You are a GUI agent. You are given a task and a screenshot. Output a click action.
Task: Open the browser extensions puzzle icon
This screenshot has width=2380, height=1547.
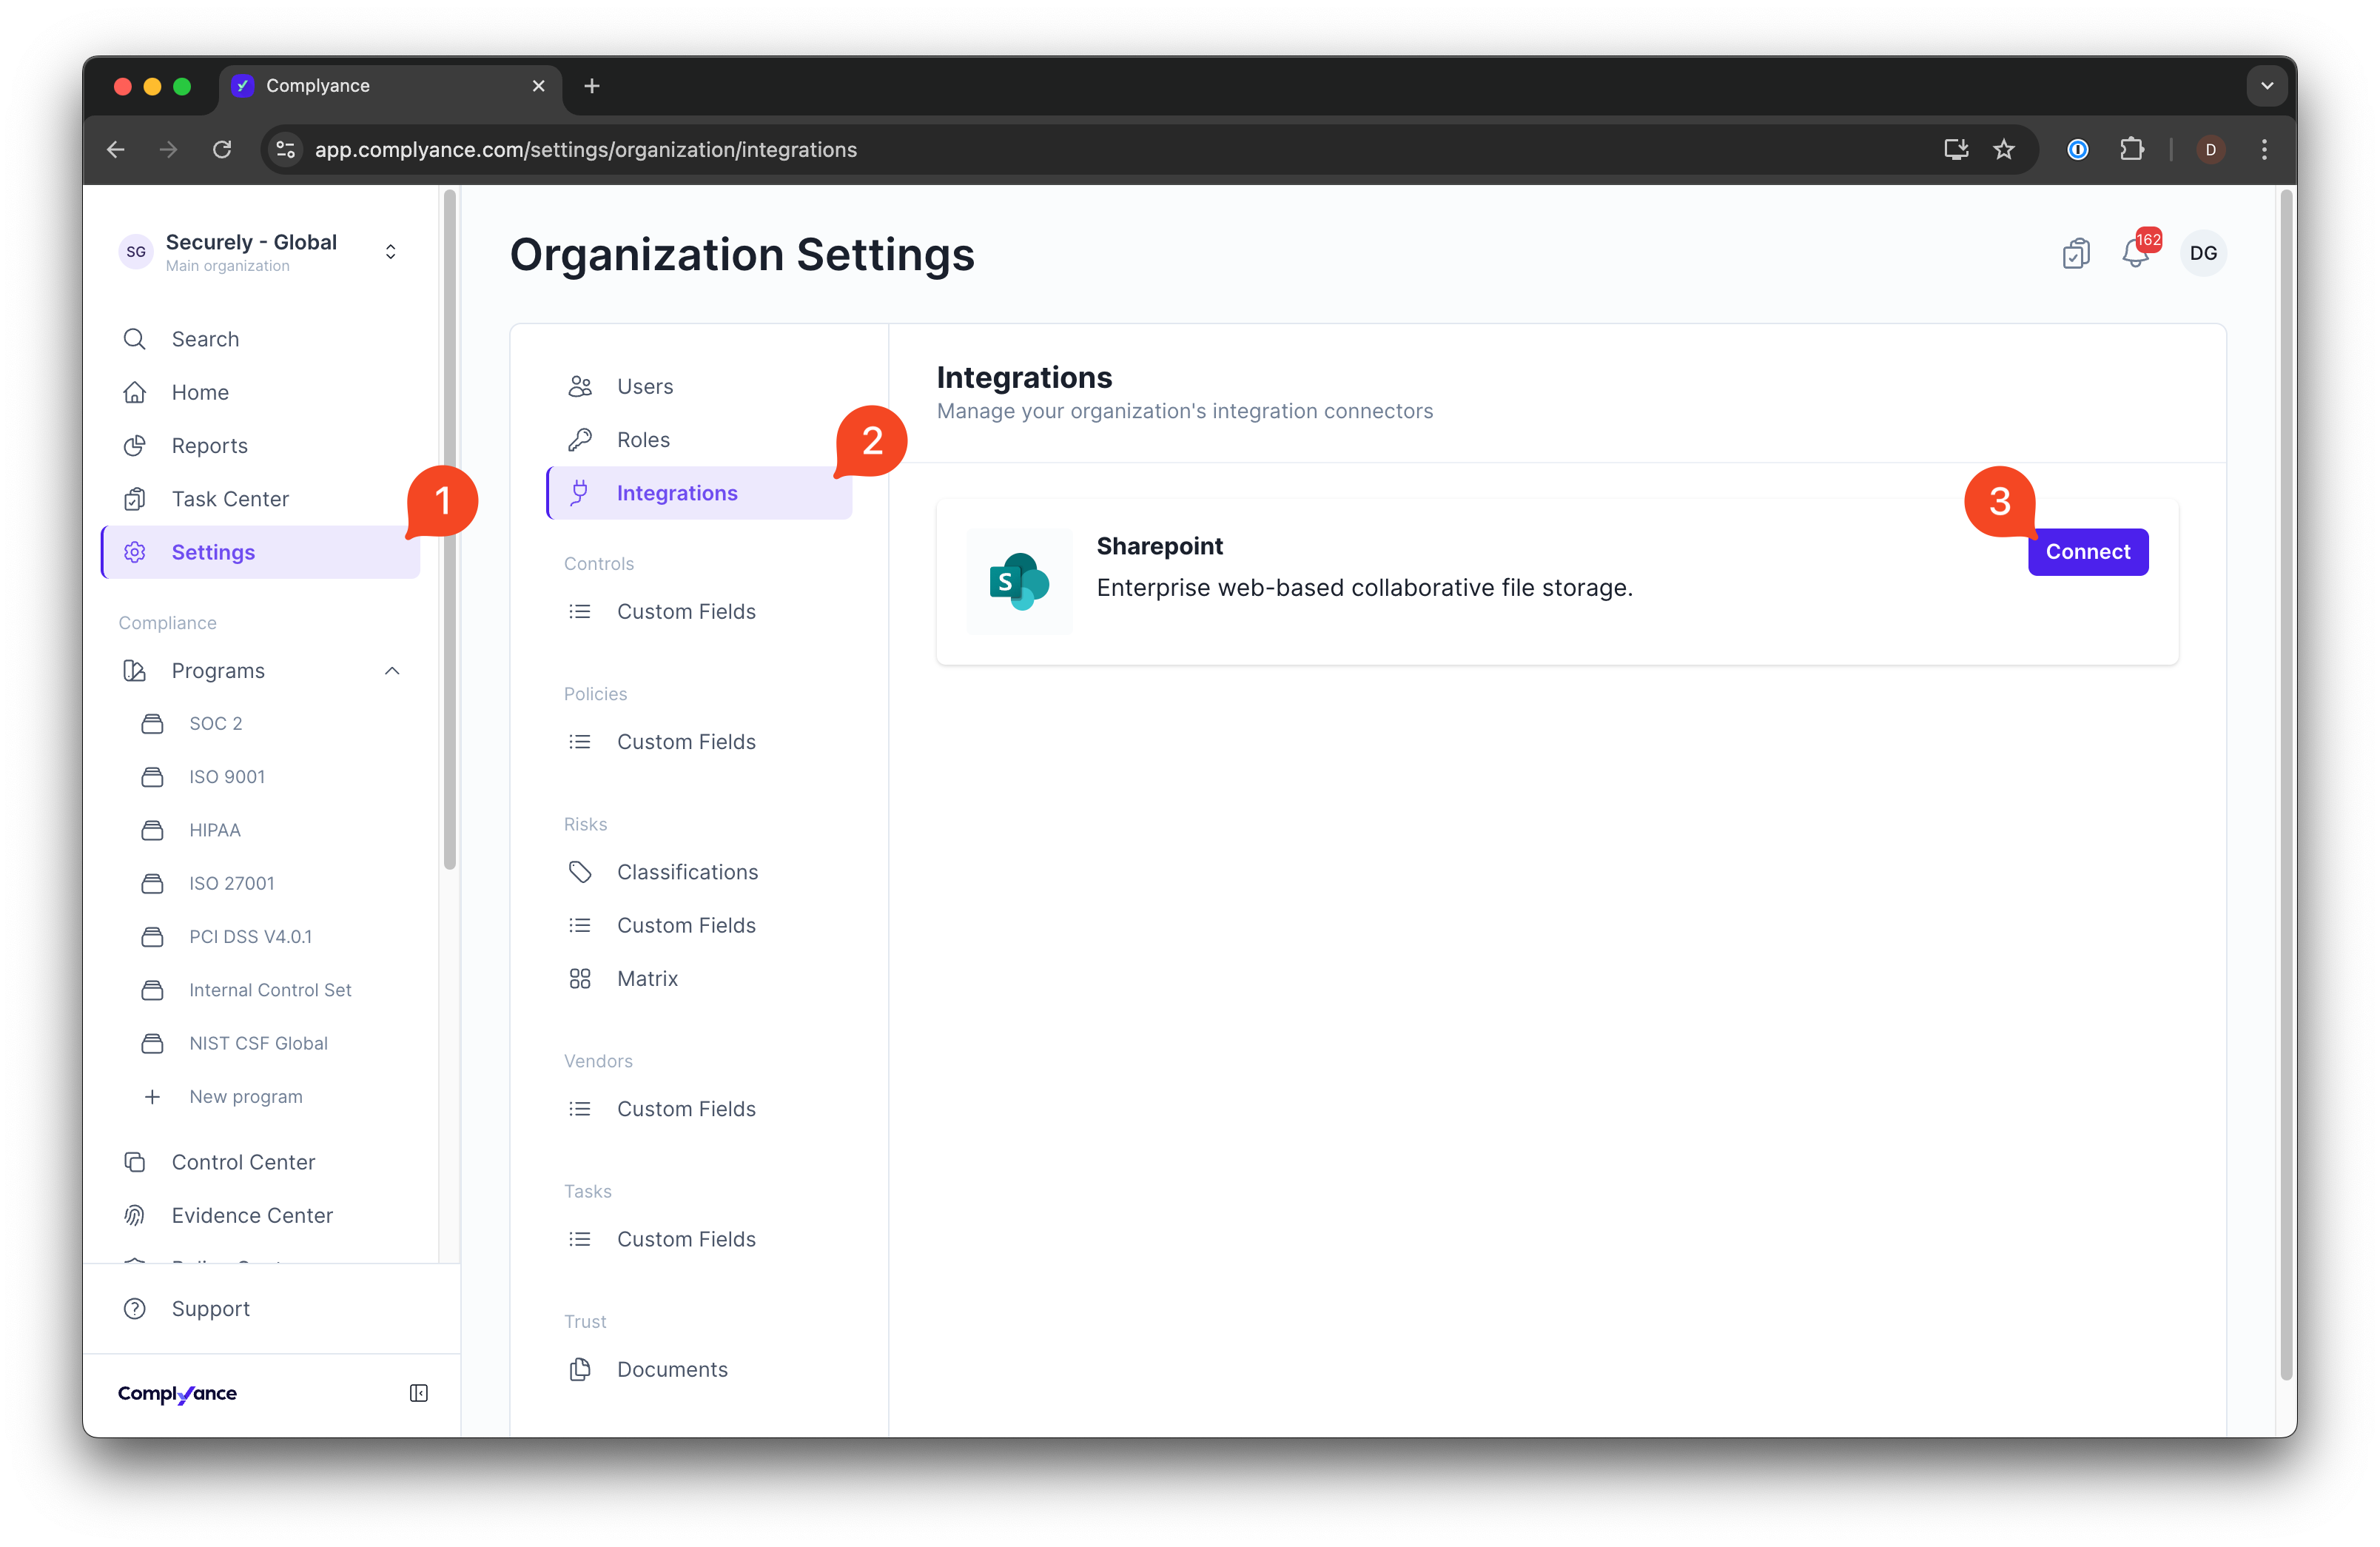point(2131,149)
